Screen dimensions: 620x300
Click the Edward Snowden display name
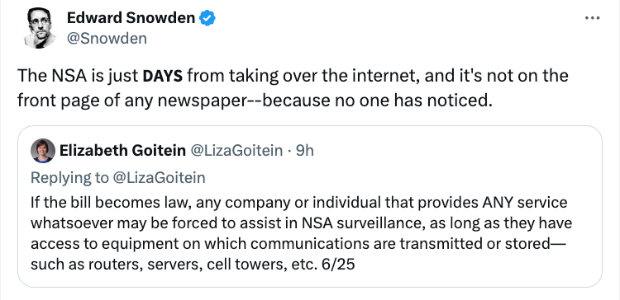click(131, 18)
